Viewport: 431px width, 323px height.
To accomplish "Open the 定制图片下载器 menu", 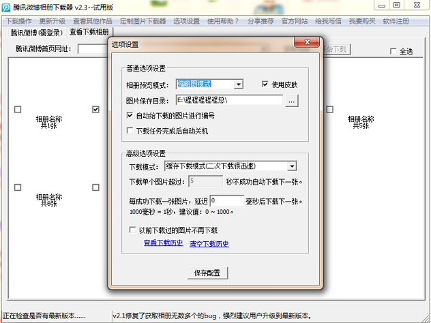I will click(143, 21).
